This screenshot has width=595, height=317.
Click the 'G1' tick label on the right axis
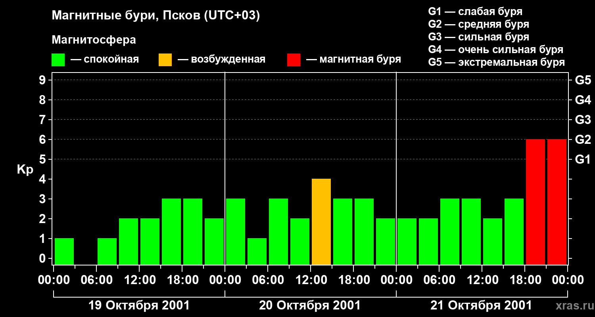pyautogui.click(x=583, y=159)
